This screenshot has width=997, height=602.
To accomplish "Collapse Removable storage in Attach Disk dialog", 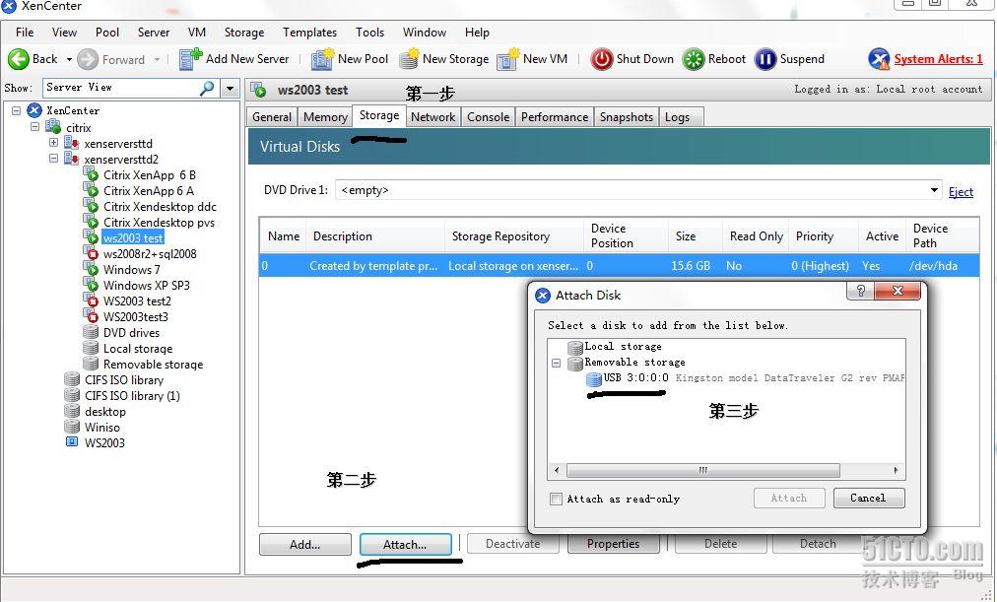I will tap(556, 363).
